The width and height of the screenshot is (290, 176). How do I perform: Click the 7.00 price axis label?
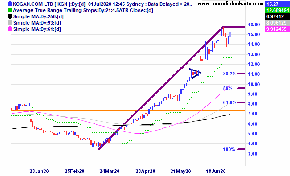pos(253,114)
